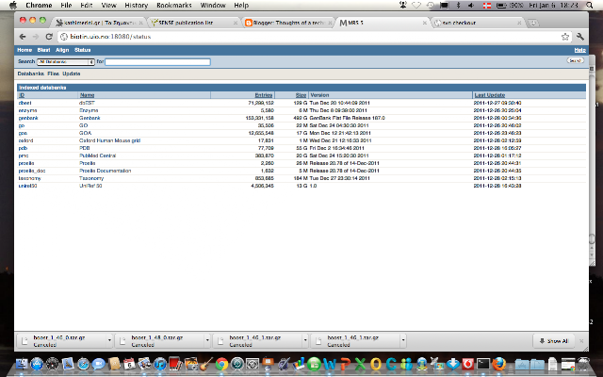603x377 pixels.
Task: Click Show All downloads button
Action: [x=554, y=341]
